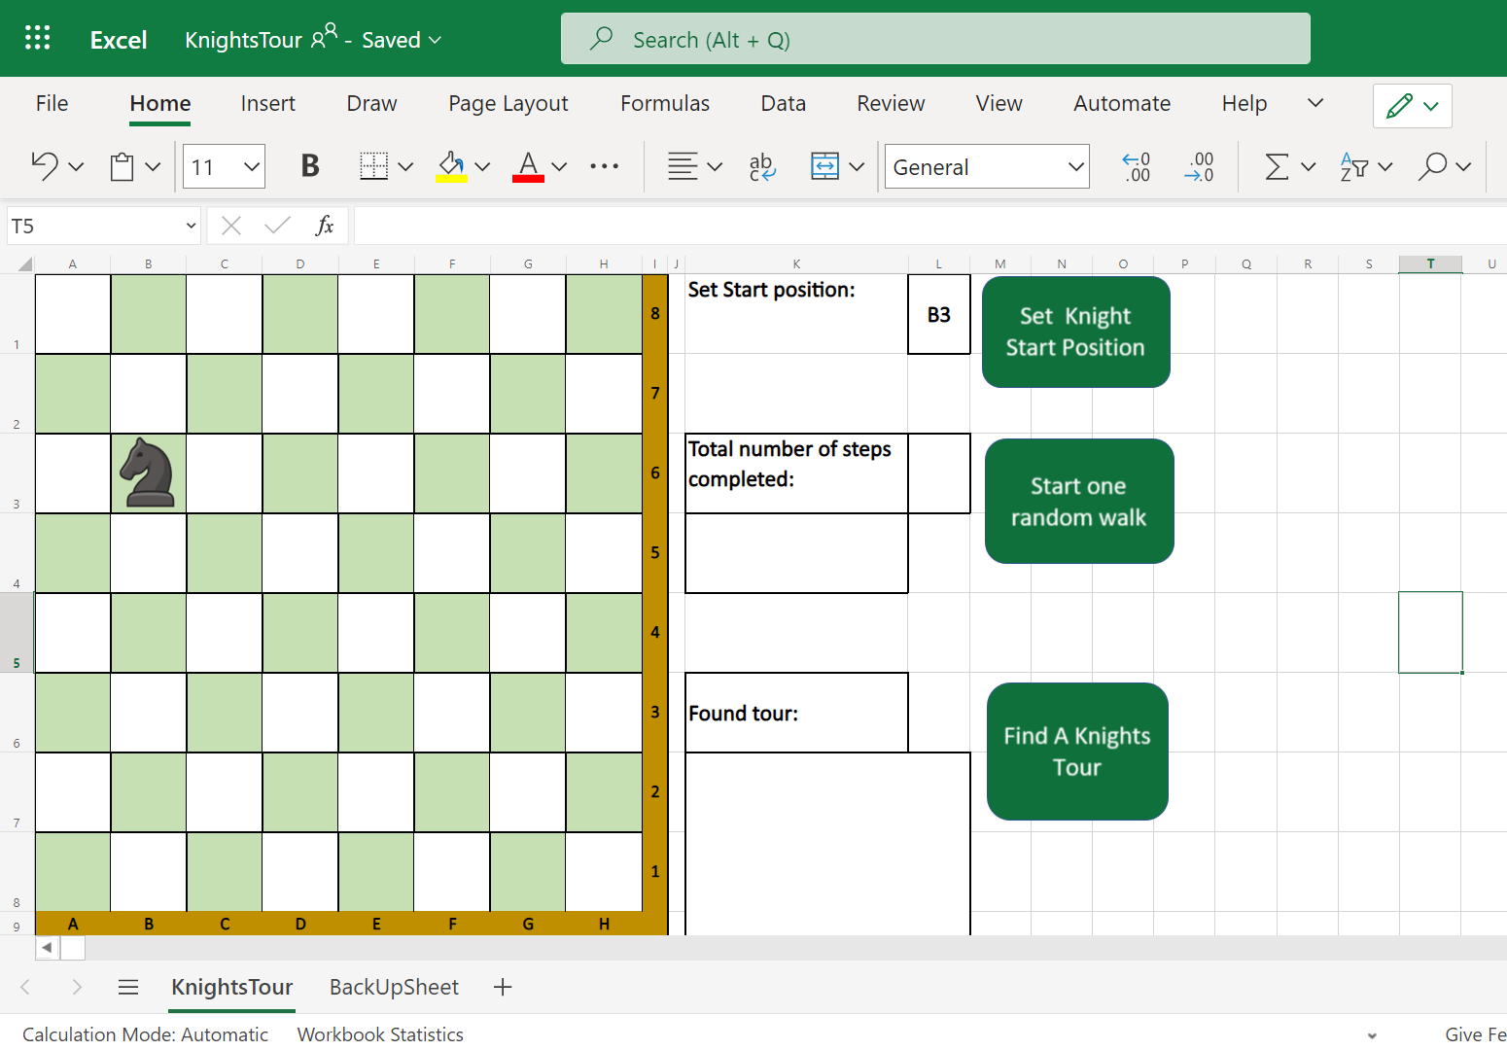Click Set Knight Start Position button
The width and height of the screenshot is (1507, 1050).
[x=1076, y=332]
